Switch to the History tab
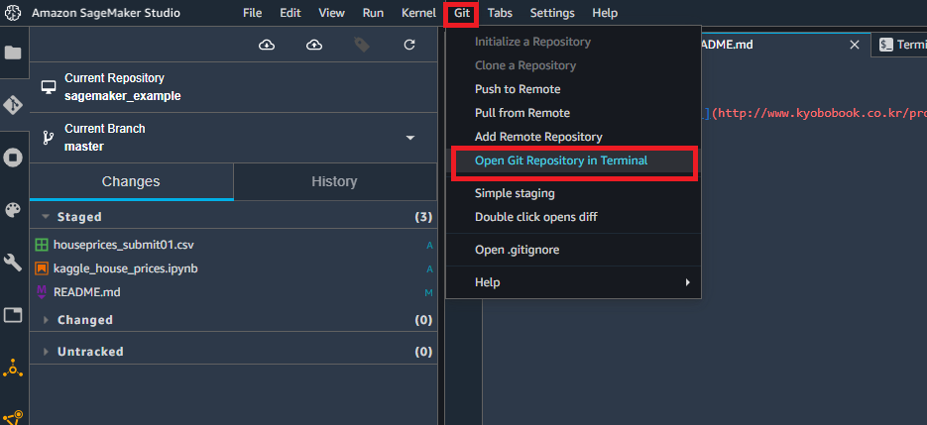The height and width of the screenshot is (425, 927). (335, 181)
